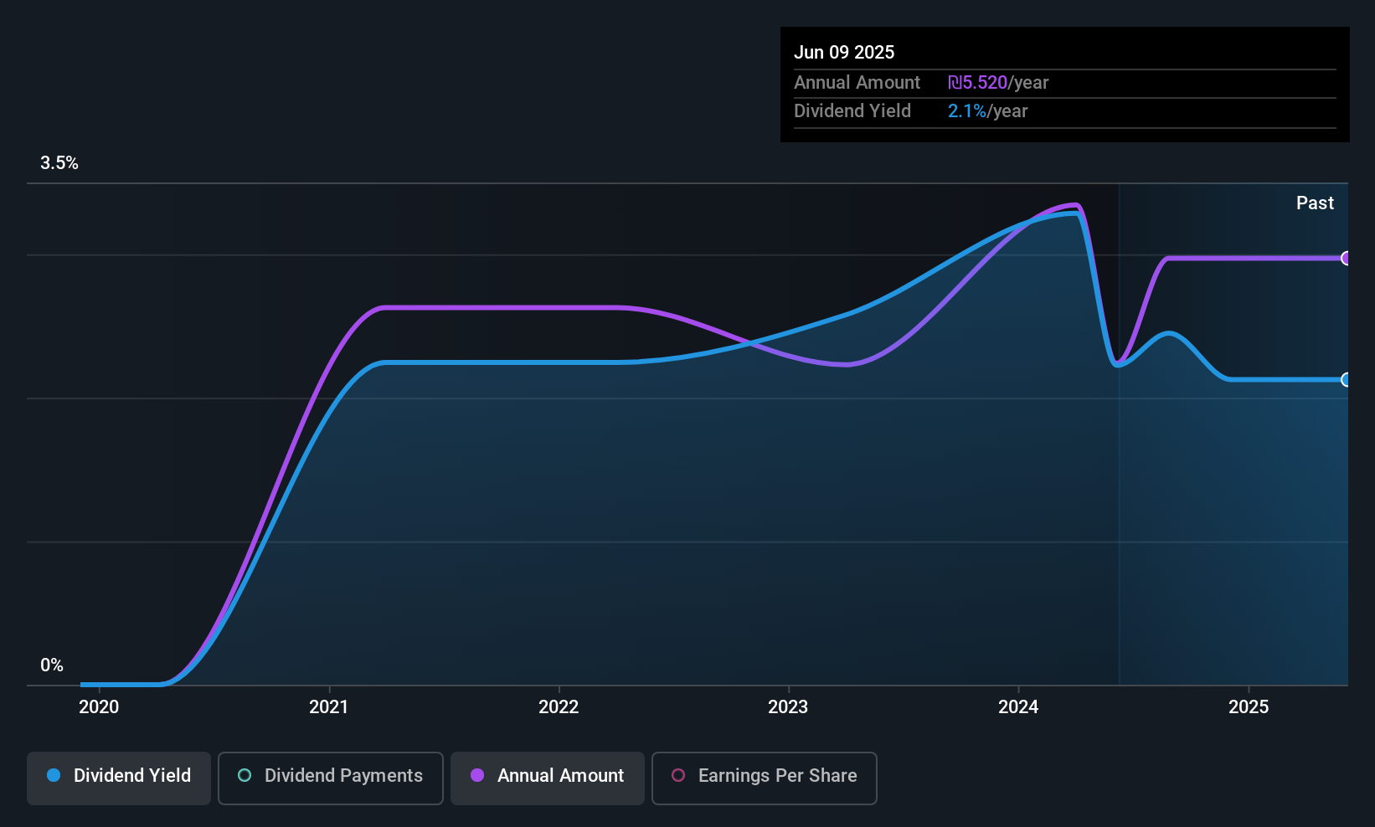Click the Past label in chart
The image size is (1375, 827).
coord(1315,203)
